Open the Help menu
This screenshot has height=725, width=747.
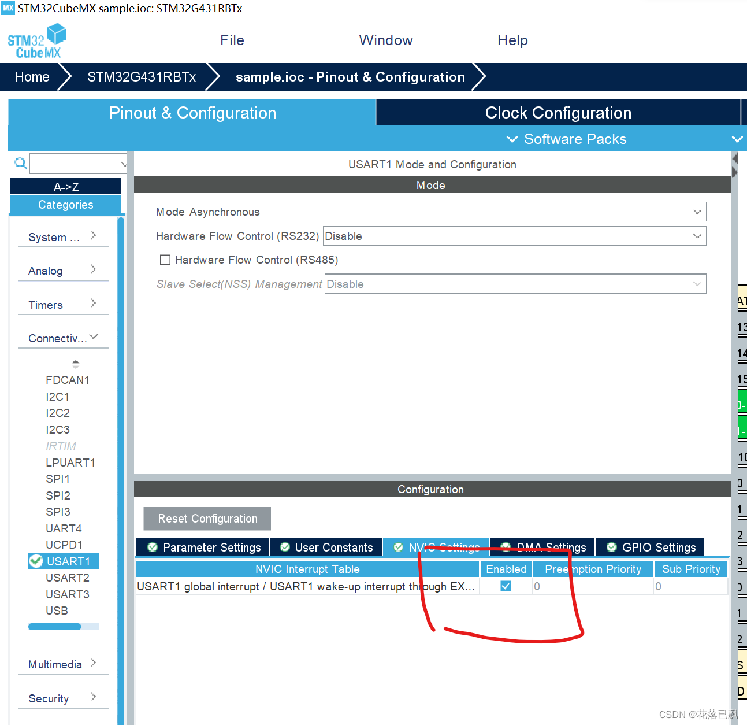pyautogui.click(x=512, y=40)
